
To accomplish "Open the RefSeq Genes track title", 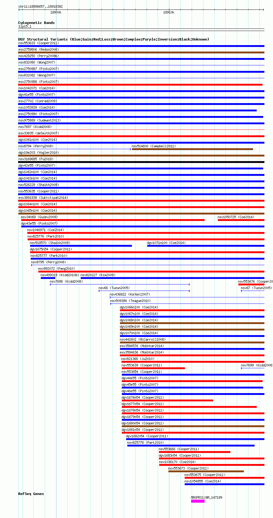I will point(31,494).
